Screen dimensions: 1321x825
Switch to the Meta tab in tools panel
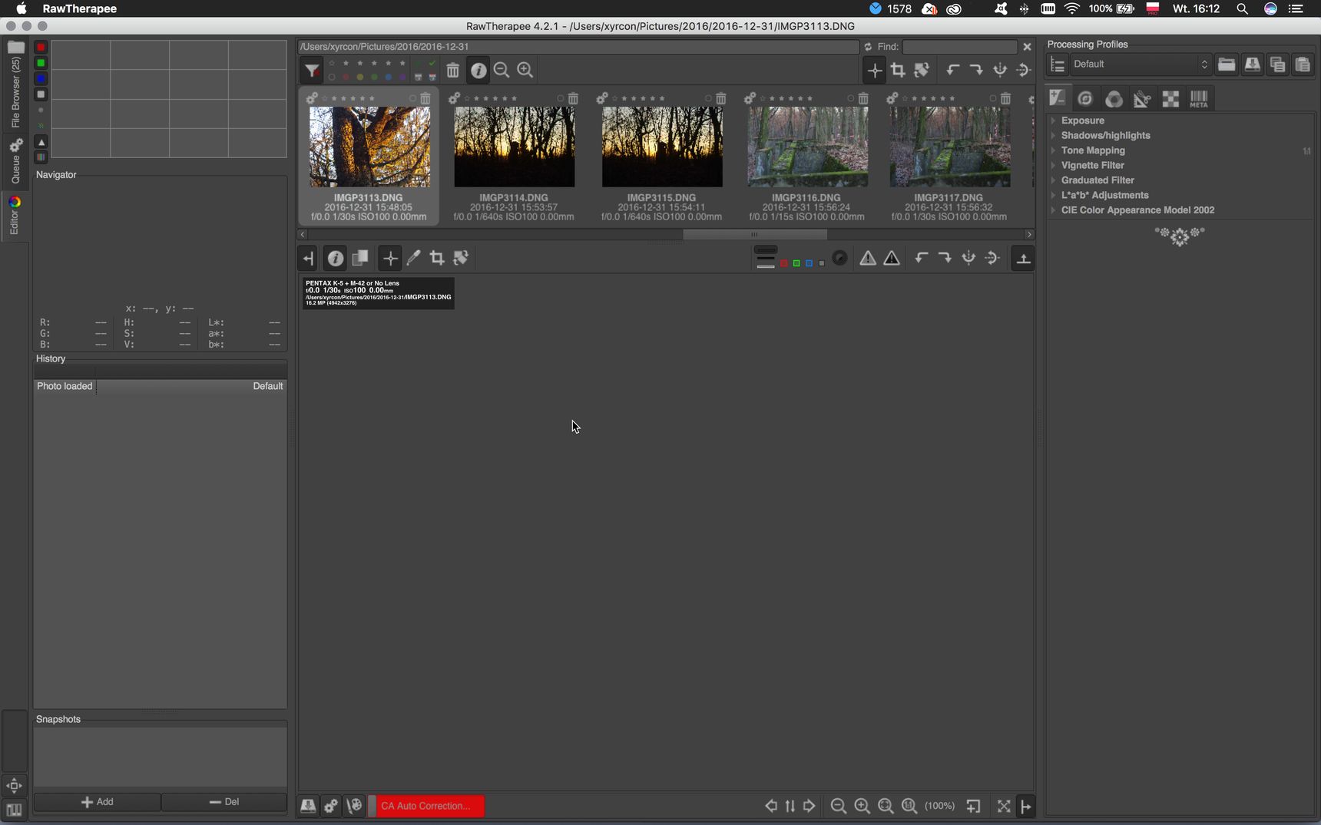(1199, 98)
